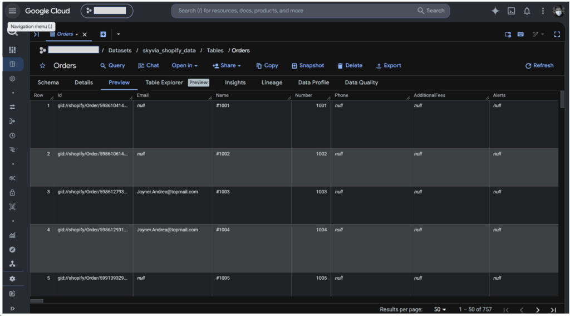The height and width of the screenshot is (316, 570).
Task: Open the padlock icon in the sidebar
Action: tap(12, 192)
